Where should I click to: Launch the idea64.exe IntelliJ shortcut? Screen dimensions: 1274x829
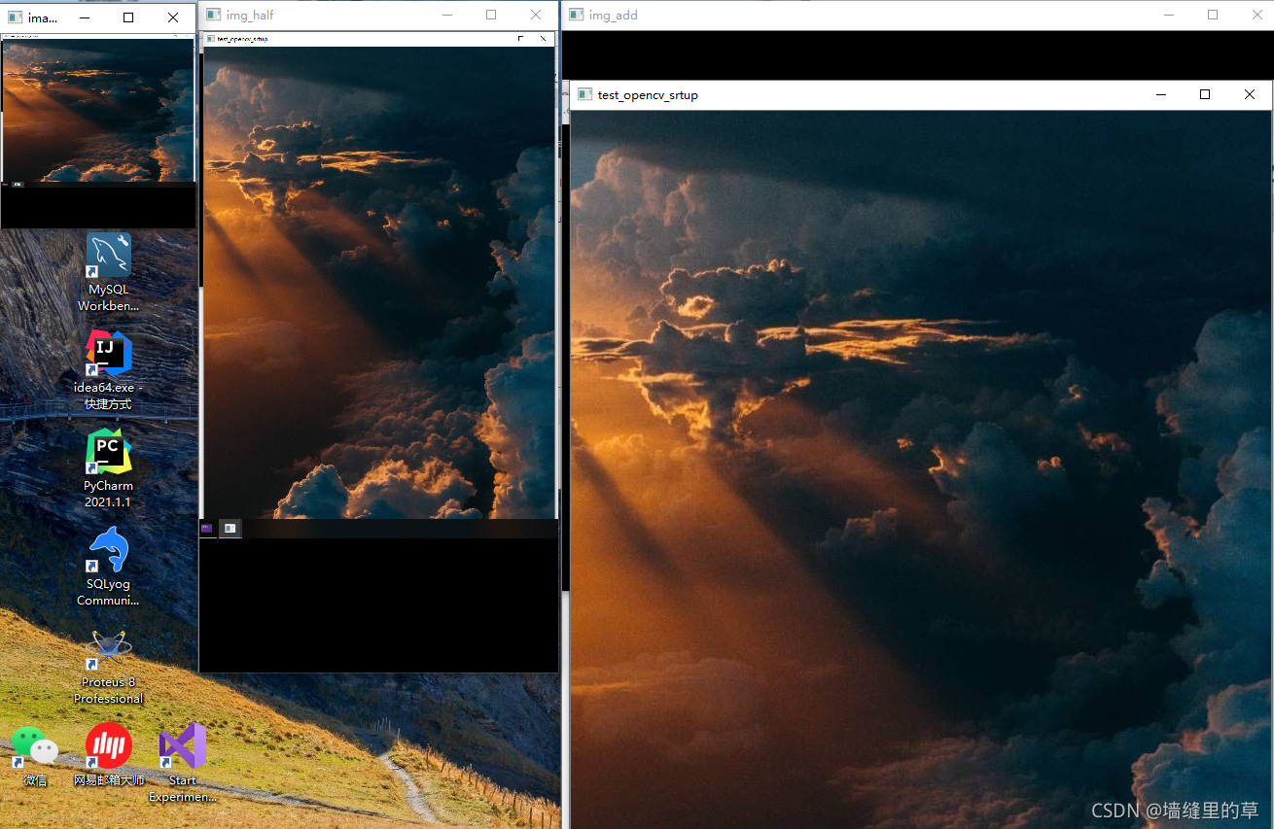pos(108,370)
